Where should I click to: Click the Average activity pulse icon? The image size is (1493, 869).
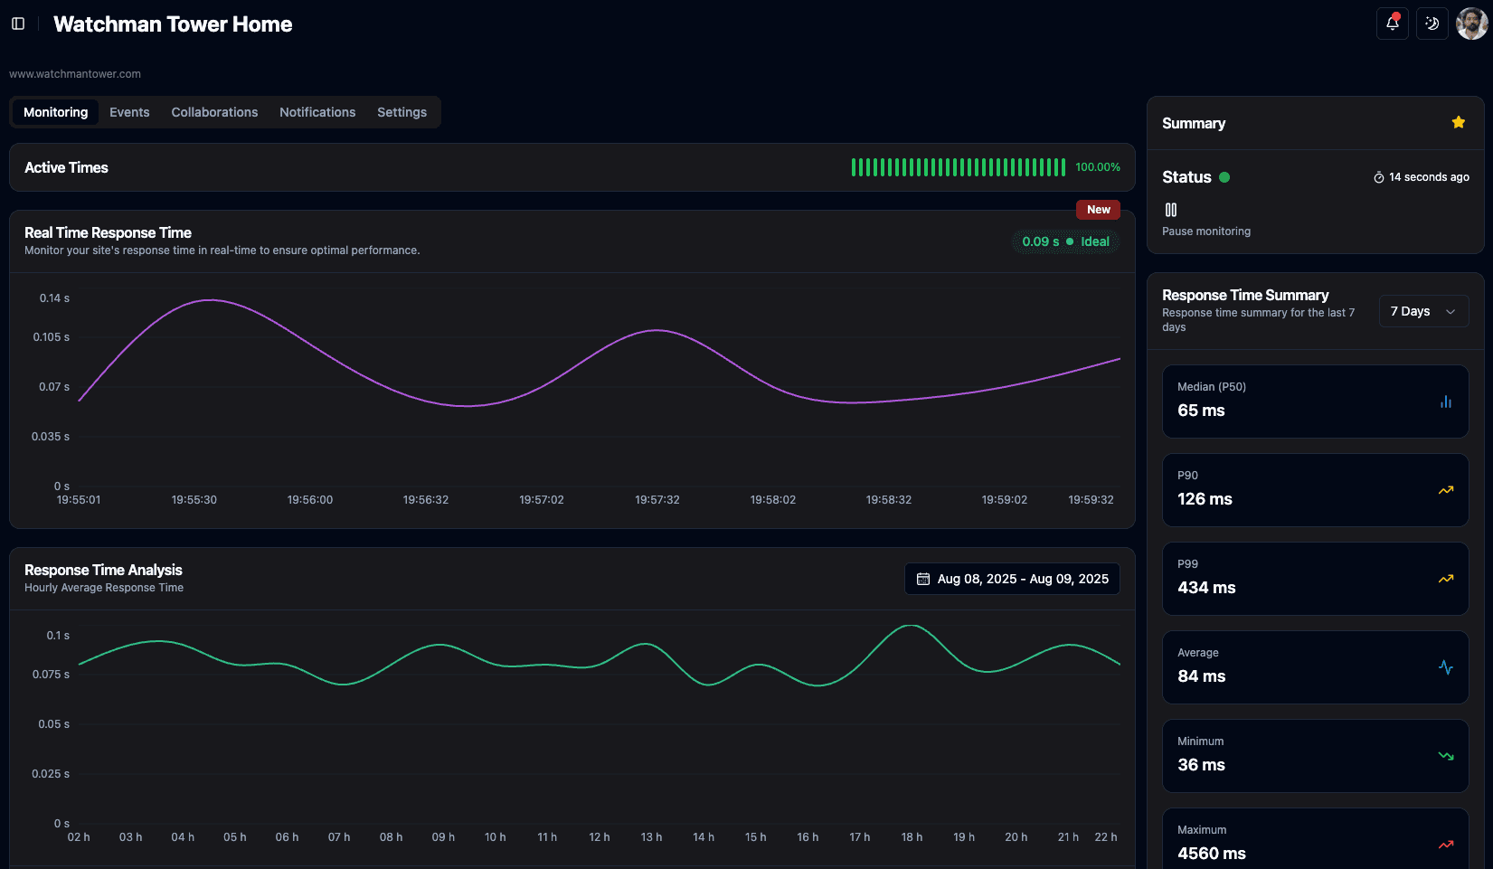pyautogui.click(x=1445, y=667)
